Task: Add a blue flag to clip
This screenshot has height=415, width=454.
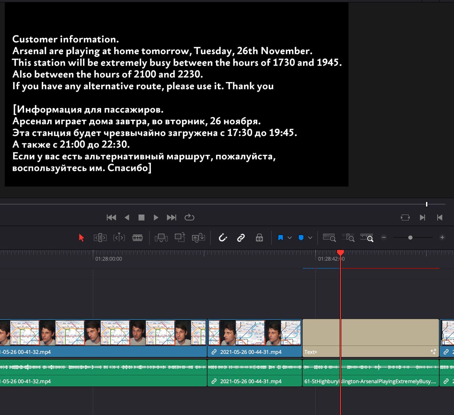Action: [281, 238]
